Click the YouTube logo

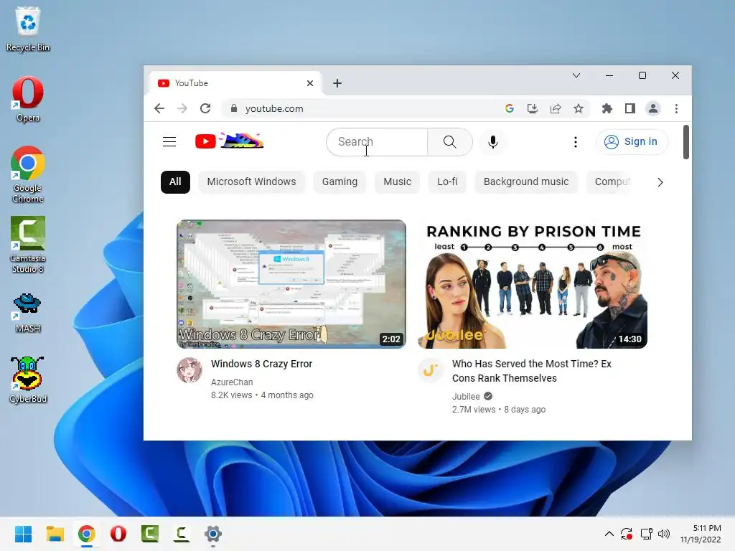(x=229, y=141)
